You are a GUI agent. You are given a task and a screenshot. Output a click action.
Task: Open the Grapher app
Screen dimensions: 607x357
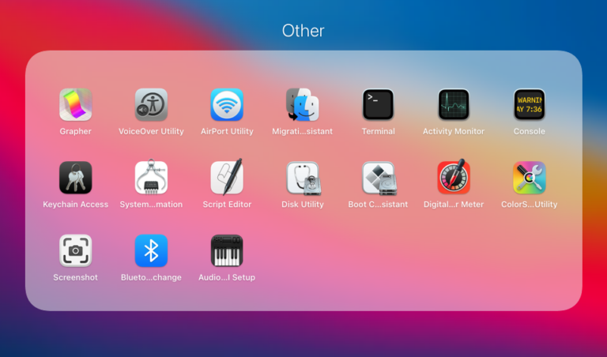[x=75, y=104]
